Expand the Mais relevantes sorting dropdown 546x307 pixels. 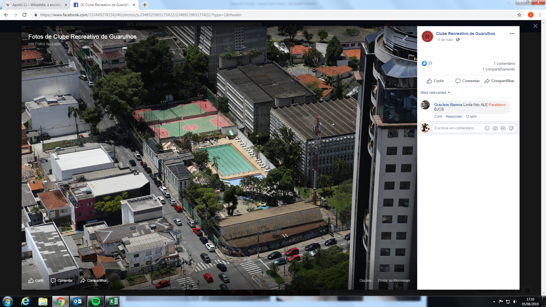pyautogui.click(x=435, y=93)
